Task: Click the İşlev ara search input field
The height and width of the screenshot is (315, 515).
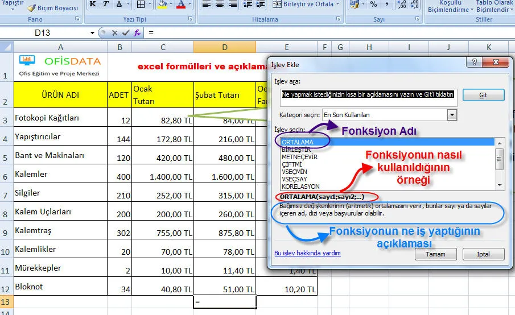Action: click(368, 94)
